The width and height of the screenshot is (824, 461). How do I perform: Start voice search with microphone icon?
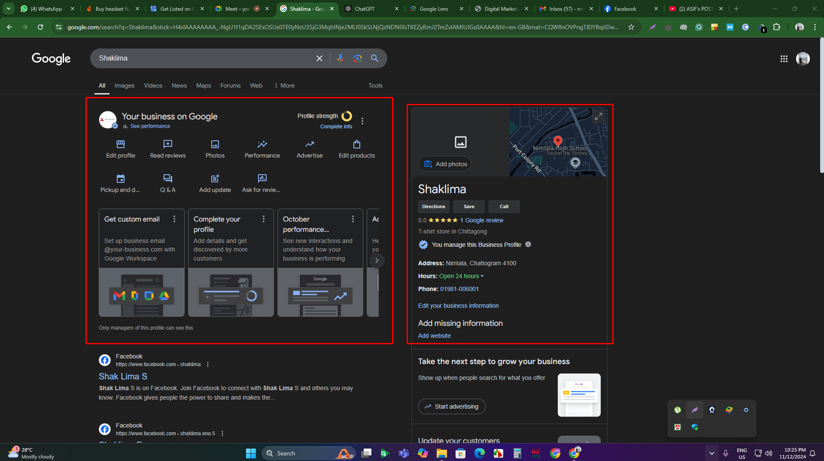(340, 58)
